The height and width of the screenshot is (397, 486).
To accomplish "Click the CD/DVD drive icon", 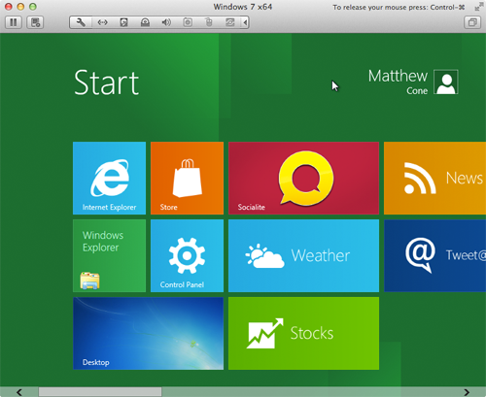I will click(145, 22).
